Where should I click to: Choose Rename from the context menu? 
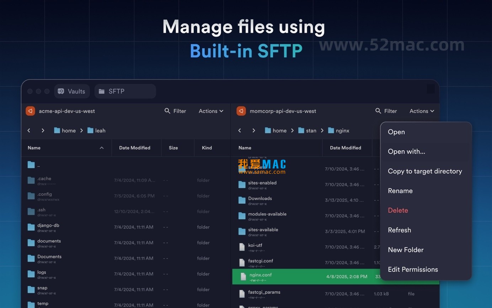coord(426,191)
